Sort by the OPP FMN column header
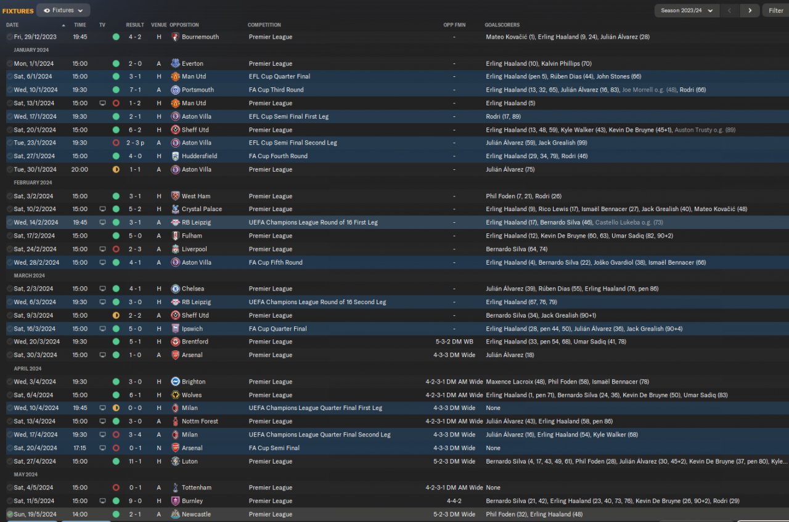The height and width of the screenshot is (522, 789). tap(454, 25)
